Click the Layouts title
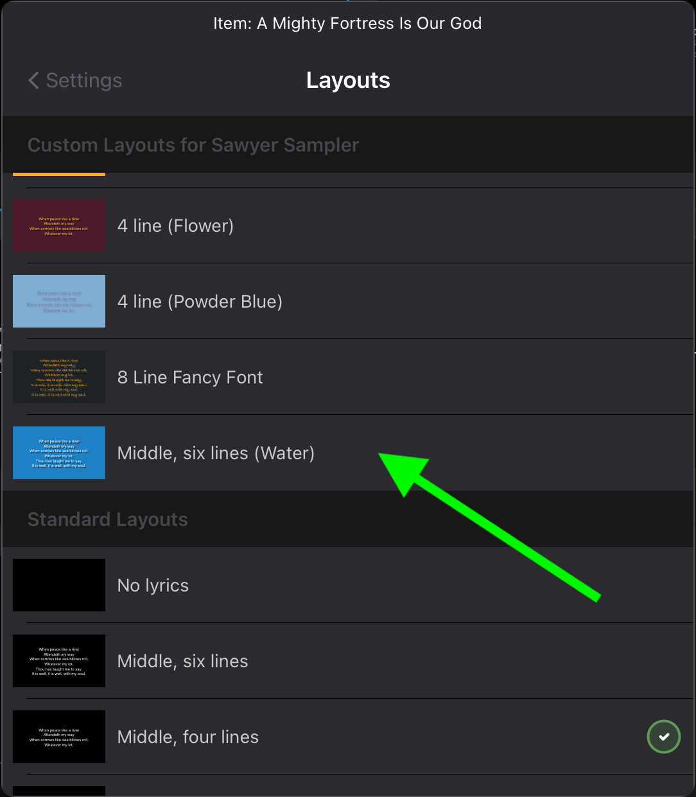 [x=348, y=80]
